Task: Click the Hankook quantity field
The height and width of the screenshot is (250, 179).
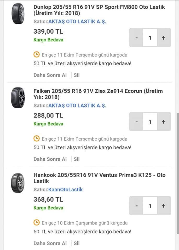Action: 150,206
